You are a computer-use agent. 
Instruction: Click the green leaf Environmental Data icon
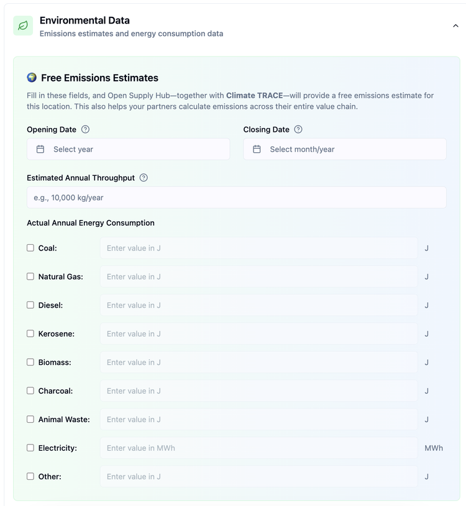pos(23,26)
